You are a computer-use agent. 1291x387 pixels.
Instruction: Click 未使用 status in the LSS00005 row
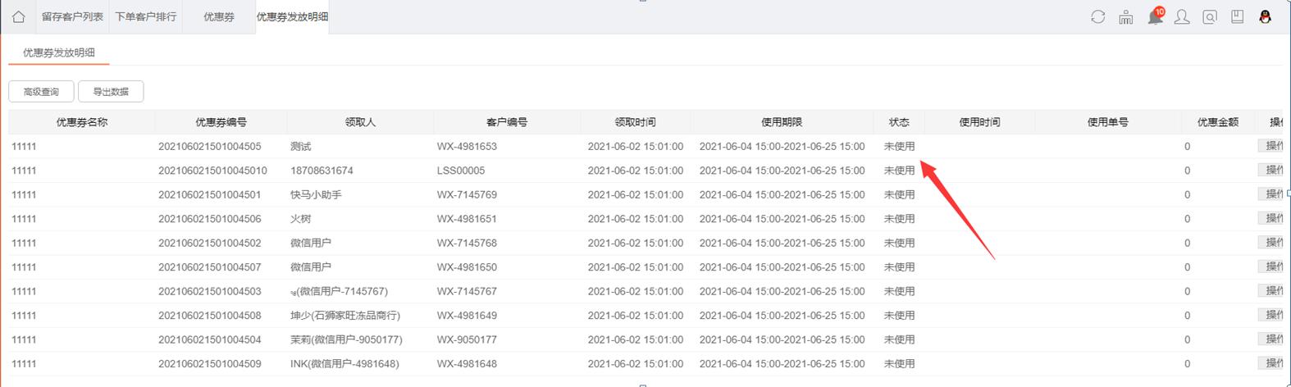(x=899, y=171)
